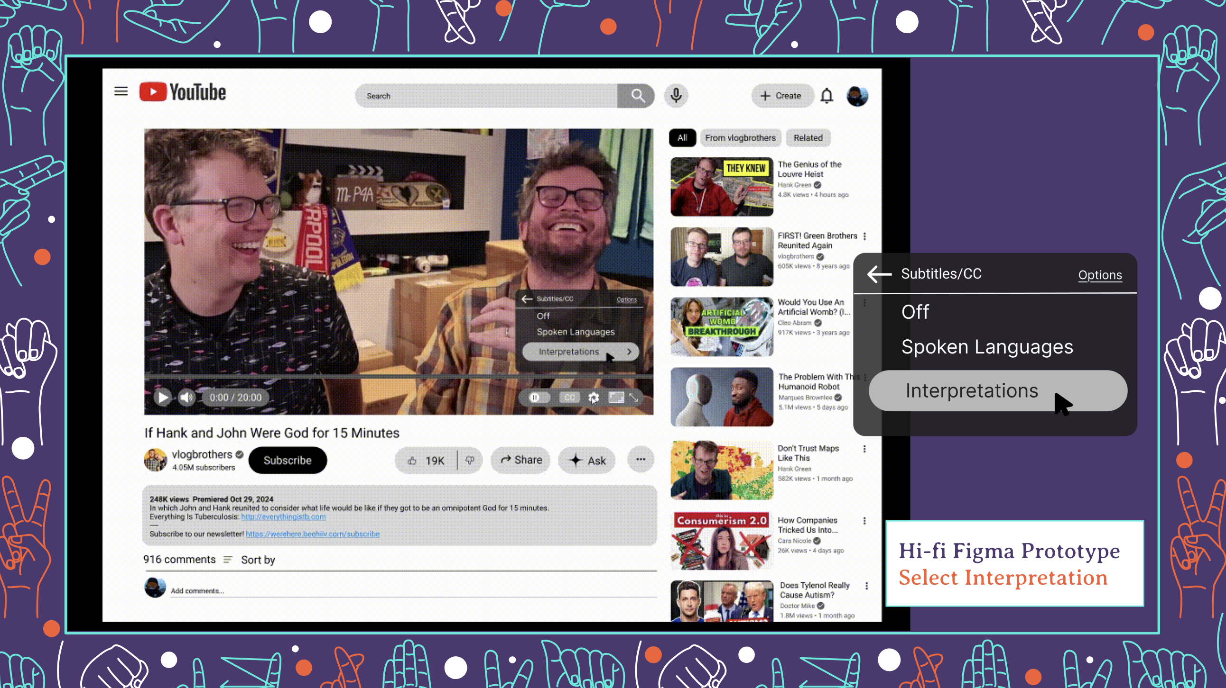Open the hamburger guide menu
Image resolution: width=1226 pixels, height=688 pixels.
[121, 91]
